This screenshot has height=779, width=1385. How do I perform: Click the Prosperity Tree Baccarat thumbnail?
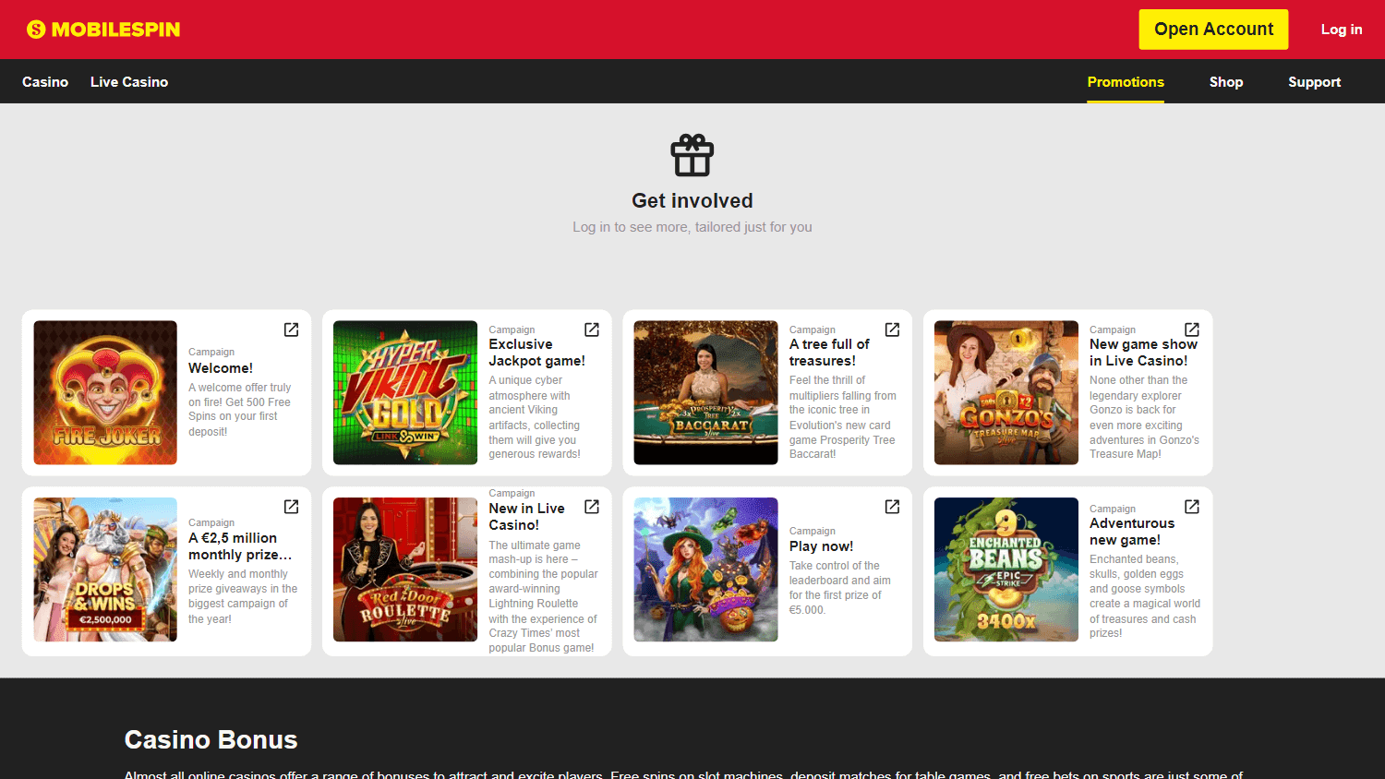point(706,392)
